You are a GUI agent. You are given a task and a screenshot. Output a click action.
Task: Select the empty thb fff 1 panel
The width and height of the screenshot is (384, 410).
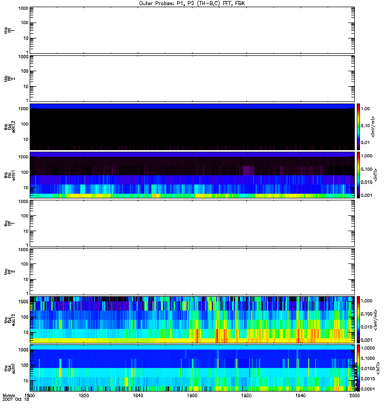coord(192,30)
